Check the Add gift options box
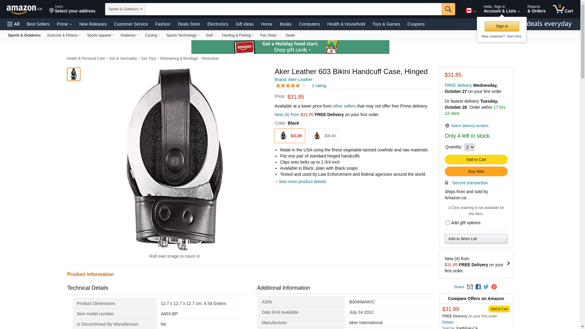Image resolution: width=585 pixels, height=329 pixels. pos(448,223)
